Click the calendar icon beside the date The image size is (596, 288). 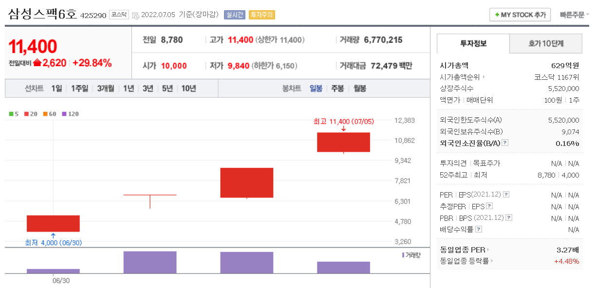(135, 15)
